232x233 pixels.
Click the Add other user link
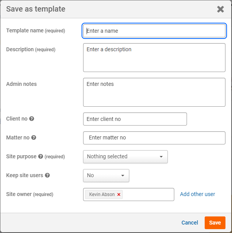pos(197,194)
